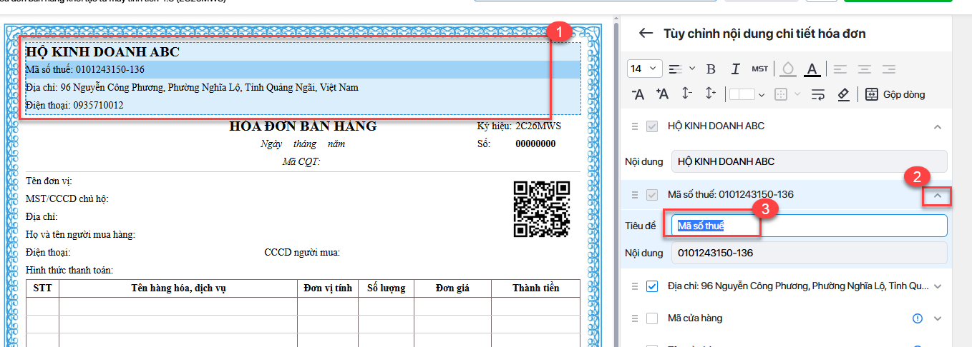The height and width of the screenshot is (347, 972).
Task: Toggle the Địa chỉ checkbox
Action: [652, 286]
